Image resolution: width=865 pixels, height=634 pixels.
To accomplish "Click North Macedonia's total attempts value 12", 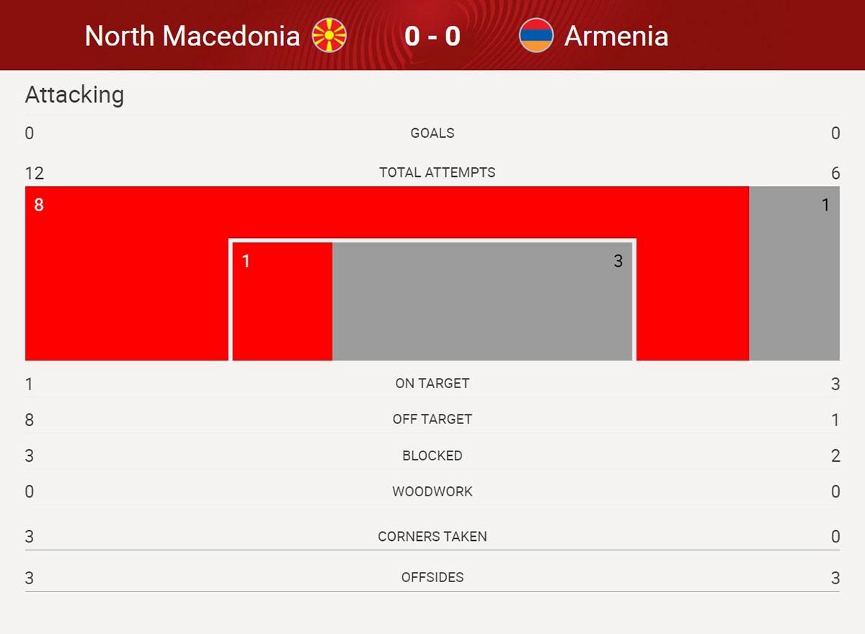I will 34,173.
